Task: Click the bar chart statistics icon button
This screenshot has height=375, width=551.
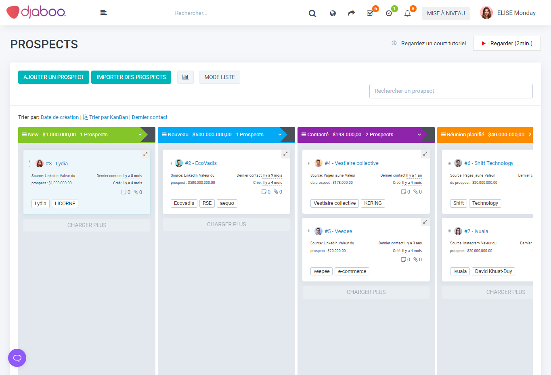Action: click(185, 77)
